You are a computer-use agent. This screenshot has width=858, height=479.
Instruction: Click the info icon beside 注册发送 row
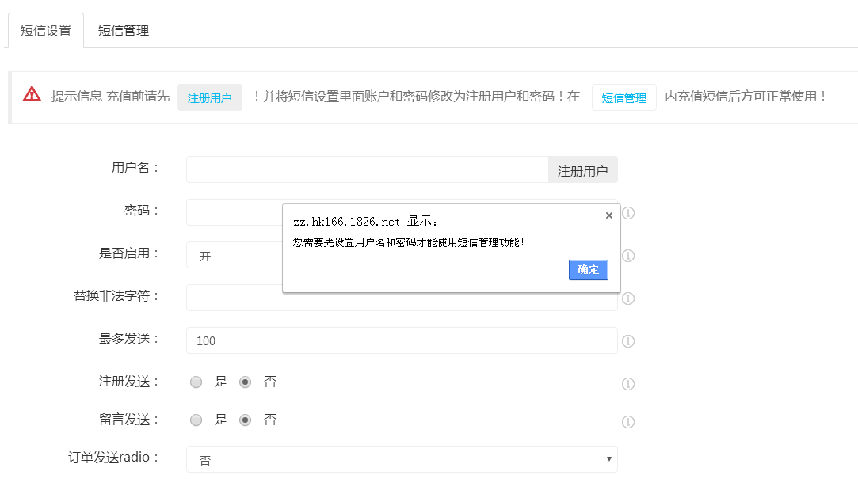coord(628,383)
